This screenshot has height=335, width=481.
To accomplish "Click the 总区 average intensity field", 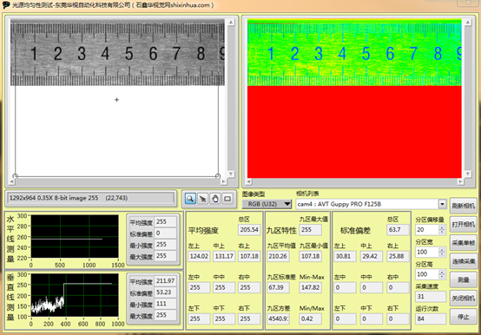I will 249,230.
